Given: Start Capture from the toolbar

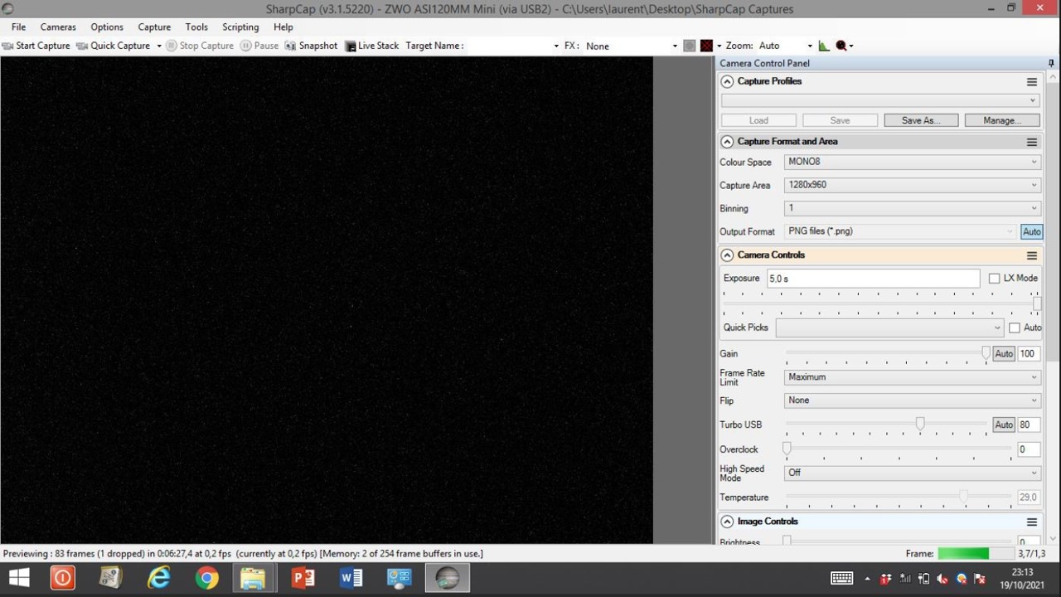Looking at the screenshot, I should pos(36,46).
